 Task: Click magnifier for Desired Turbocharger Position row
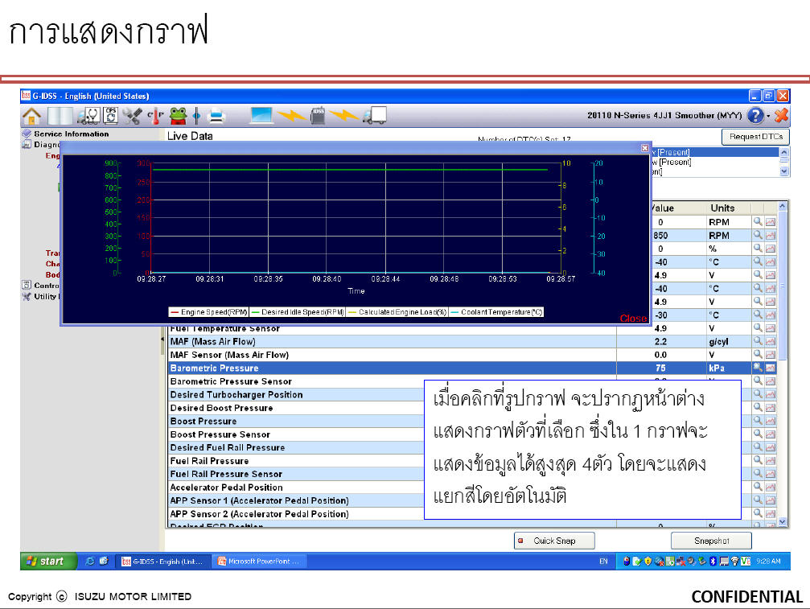pos(758,394)
